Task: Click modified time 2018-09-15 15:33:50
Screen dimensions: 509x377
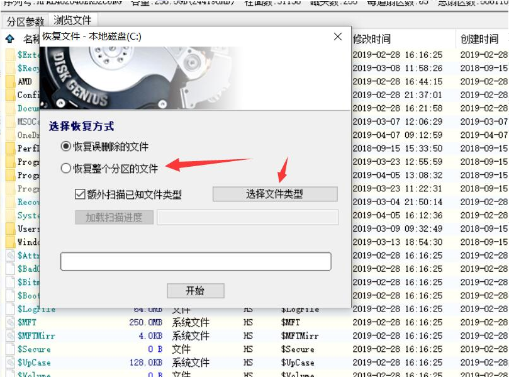Action: coord(398,148)
